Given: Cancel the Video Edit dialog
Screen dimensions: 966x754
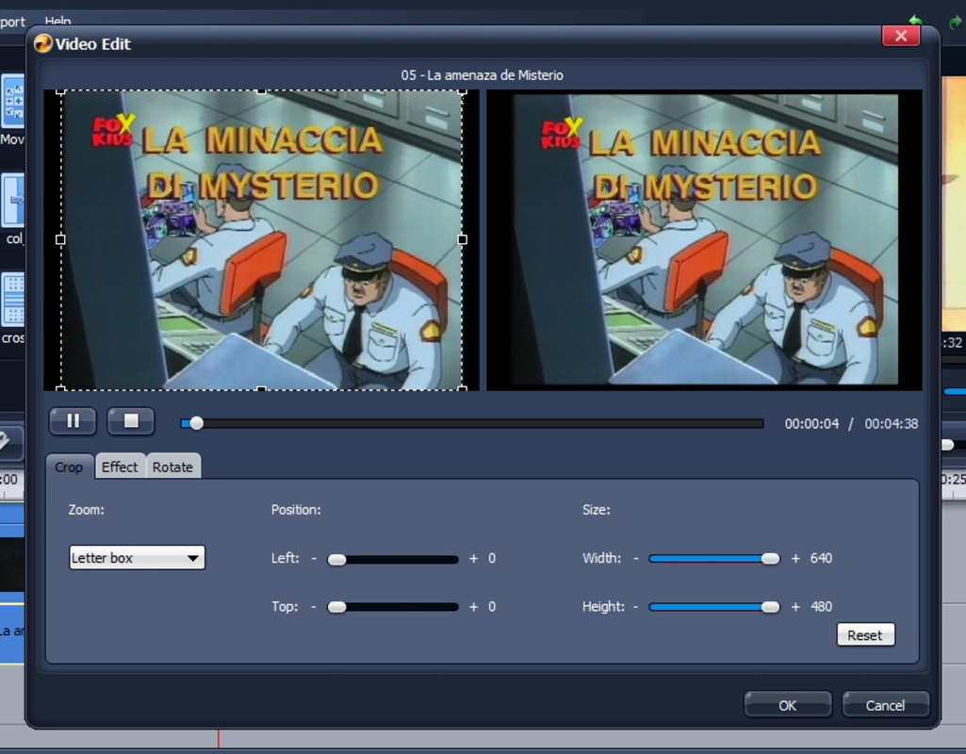Looking at the screenshot, I should [885, 705].
